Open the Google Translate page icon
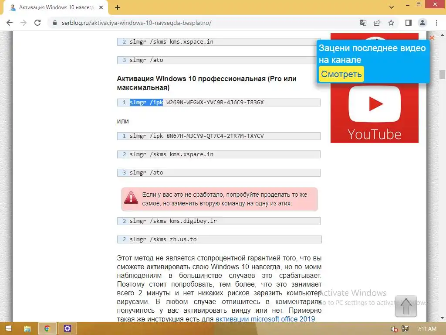This screenshot has height=335, width=446. [363, 23]
